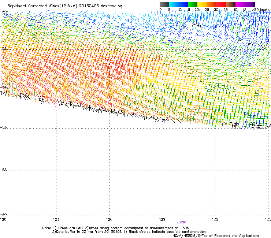Click the chart title "Rapidscat Corrected Winds(12.5KM)"
The width and height of the screenshot is (271, 238).
pos(42,6)
